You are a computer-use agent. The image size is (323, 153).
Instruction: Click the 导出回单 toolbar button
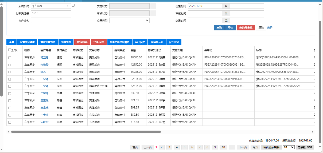pyautogui.click(x=140, y=42)
